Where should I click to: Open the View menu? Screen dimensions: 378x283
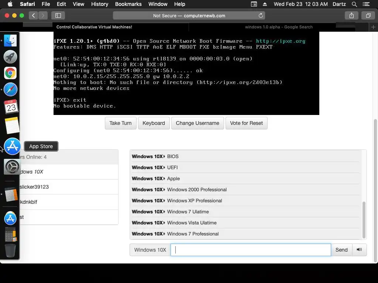pyautogui.click(x=78, y=4)
